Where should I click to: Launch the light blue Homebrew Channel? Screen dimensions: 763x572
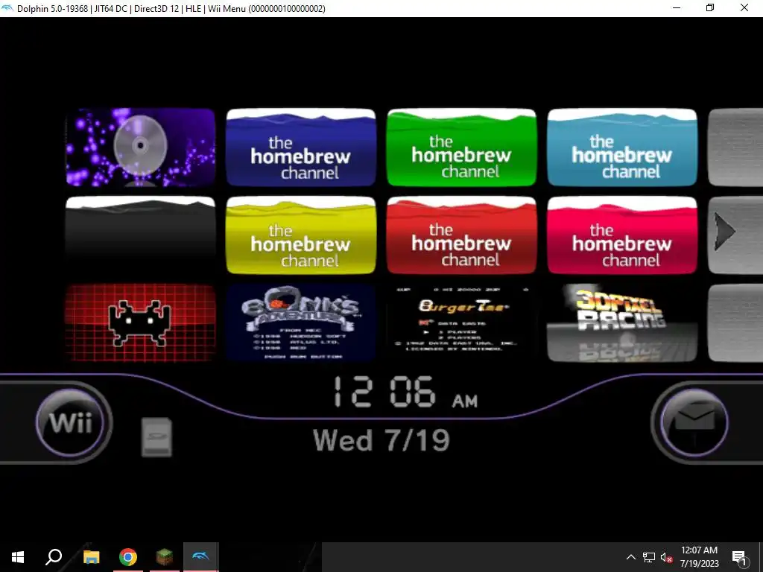[622, 147]
